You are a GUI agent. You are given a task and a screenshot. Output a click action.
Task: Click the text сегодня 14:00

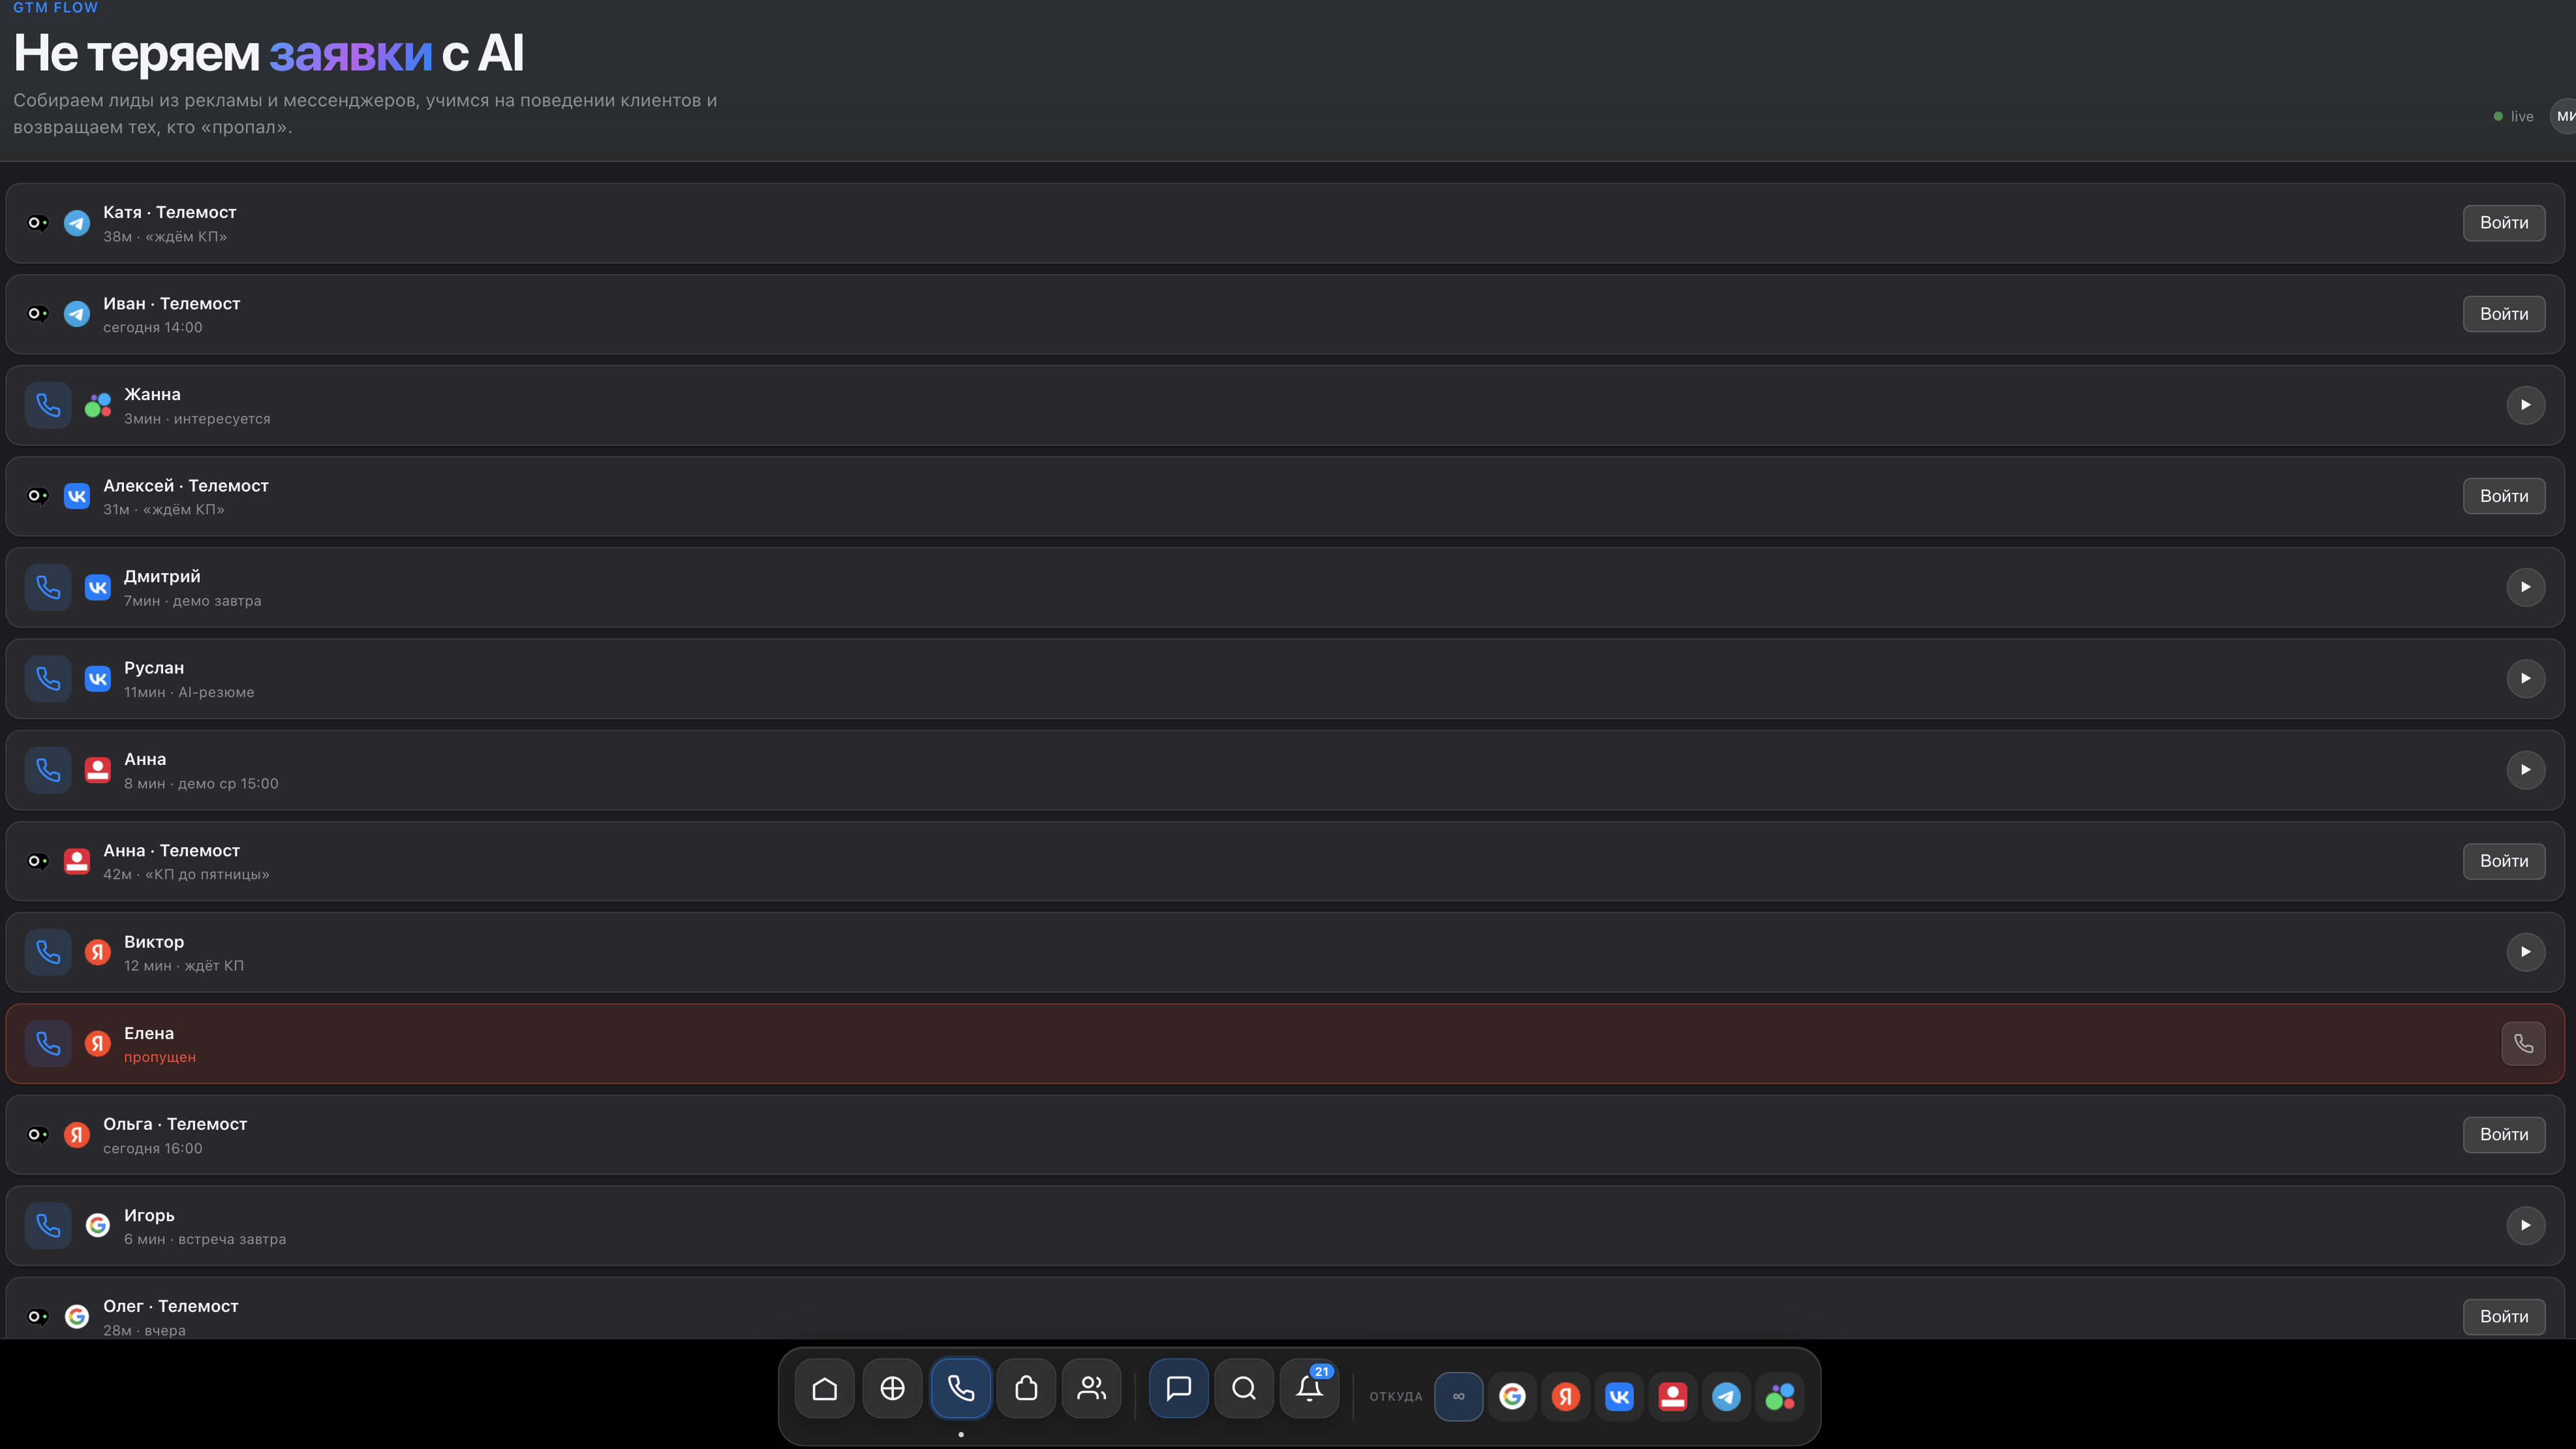tap(153, 327)
